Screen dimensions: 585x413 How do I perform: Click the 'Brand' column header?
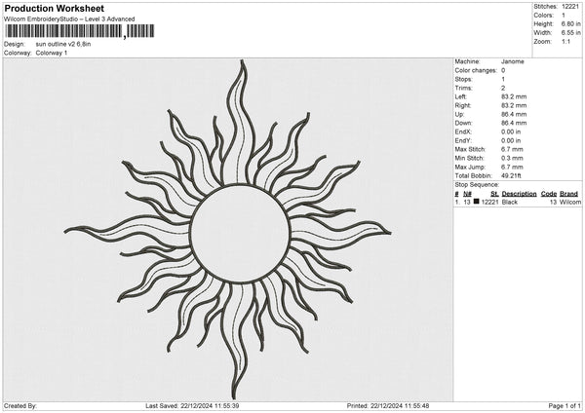tap(569, 194)
